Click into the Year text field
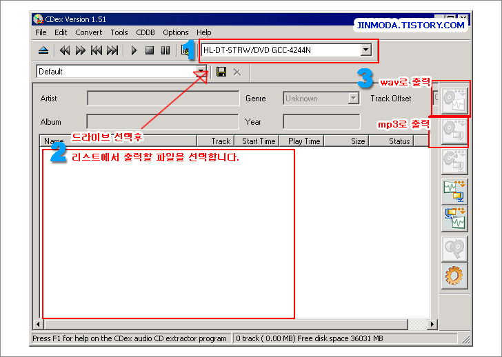502x357 pixels. 321,121
